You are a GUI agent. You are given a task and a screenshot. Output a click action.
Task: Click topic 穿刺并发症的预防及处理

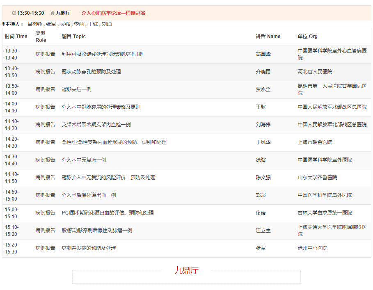pyautogui.click(x=89, y=248)
